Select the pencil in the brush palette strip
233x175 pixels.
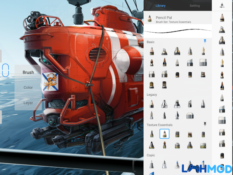coord(222,17)
